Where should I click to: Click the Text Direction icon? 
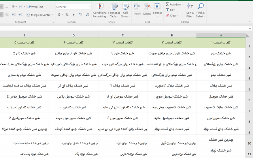tap(21, 7)
